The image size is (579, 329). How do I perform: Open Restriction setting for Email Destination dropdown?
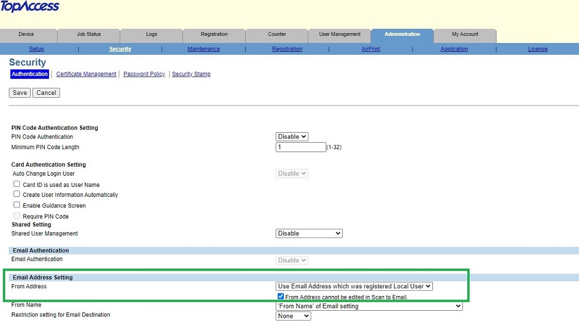[293, 316]
